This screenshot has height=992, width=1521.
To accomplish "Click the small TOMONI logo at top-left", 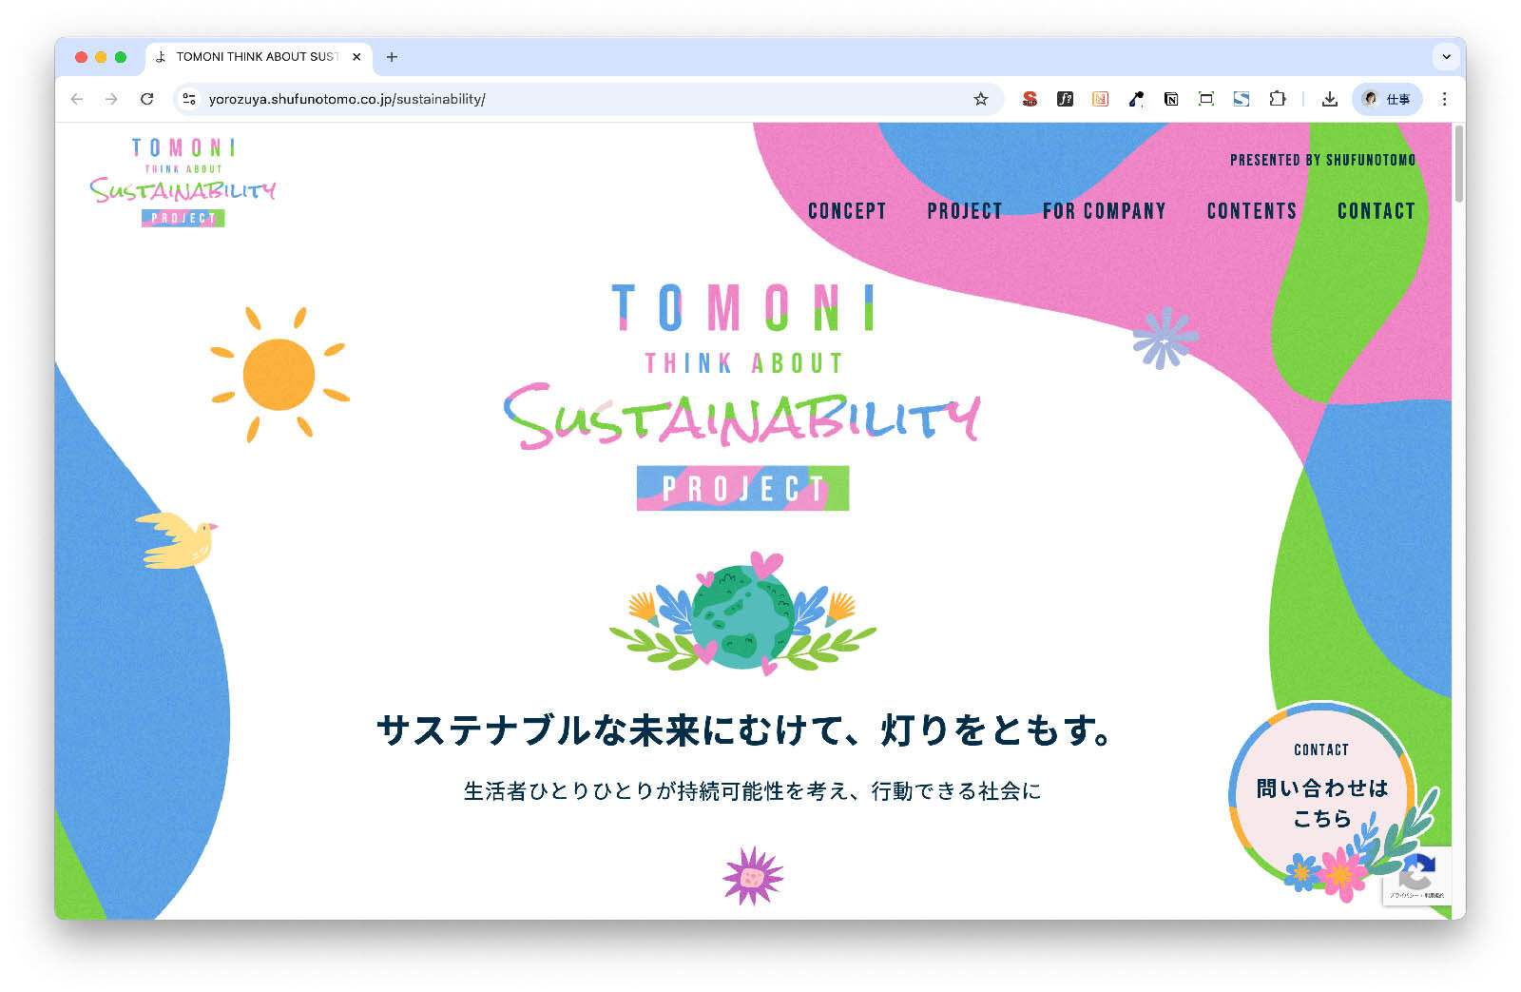I will point(183,182).
